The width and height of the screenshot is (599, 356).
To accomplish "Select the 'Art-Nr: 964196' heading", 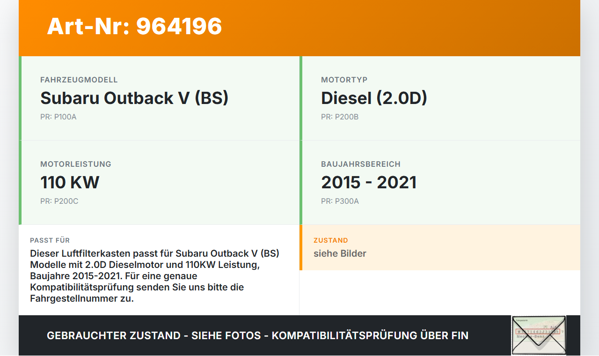I will coord(135,26).
